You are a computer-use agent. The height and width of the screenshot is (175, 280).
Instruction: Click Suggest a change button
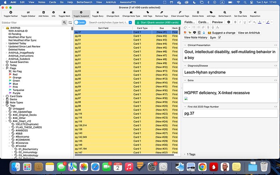(x=222, y=33)
